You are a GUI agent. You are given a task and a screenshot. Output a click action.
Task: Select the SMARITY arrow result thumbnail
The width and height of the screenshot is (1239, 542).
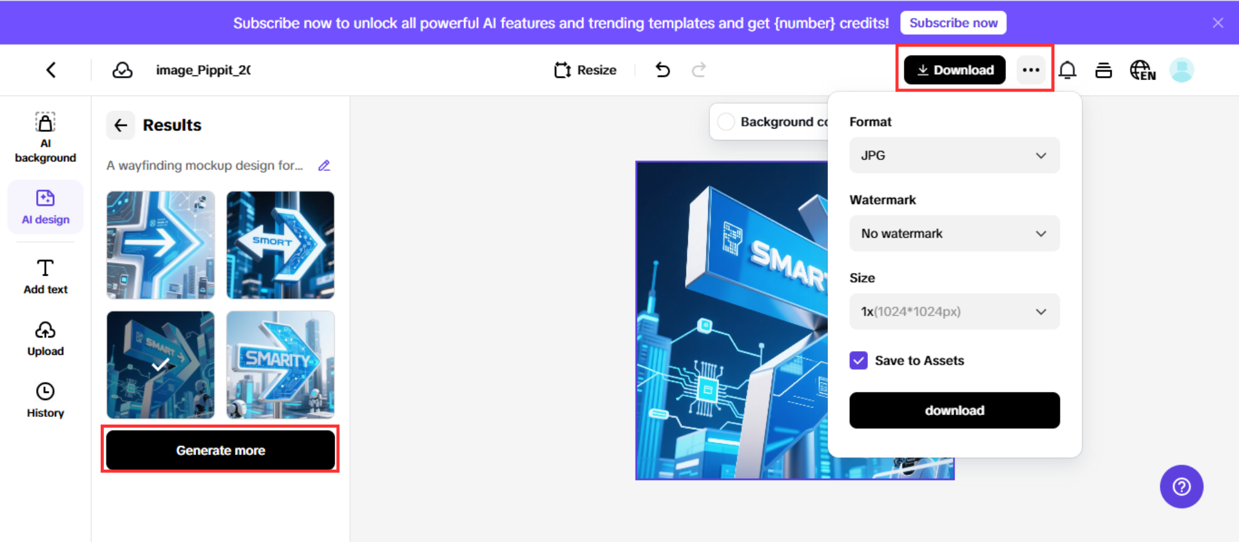pos(281,365)
